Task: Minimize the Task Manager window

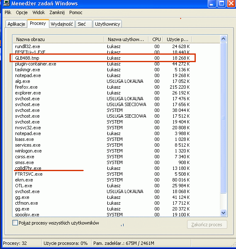Action: [x=212, y=3]
